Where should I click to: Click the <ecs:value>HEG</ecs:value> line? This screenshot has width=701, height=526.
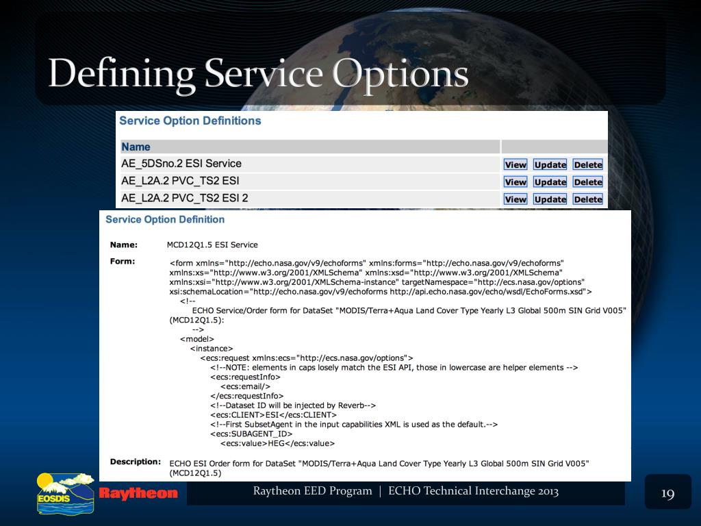pyautogui.click(x=278, y=444)
